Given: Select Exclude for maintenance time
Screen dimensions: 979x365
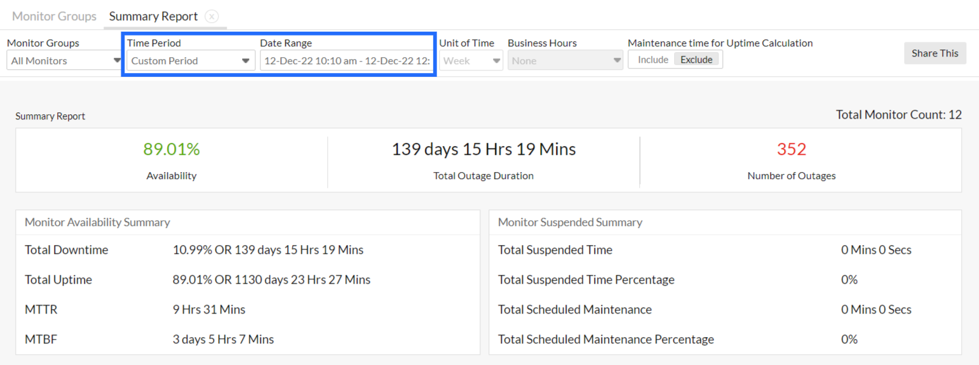Looking at the screenshot, I should pyautogui.click(x=696, y=60).
